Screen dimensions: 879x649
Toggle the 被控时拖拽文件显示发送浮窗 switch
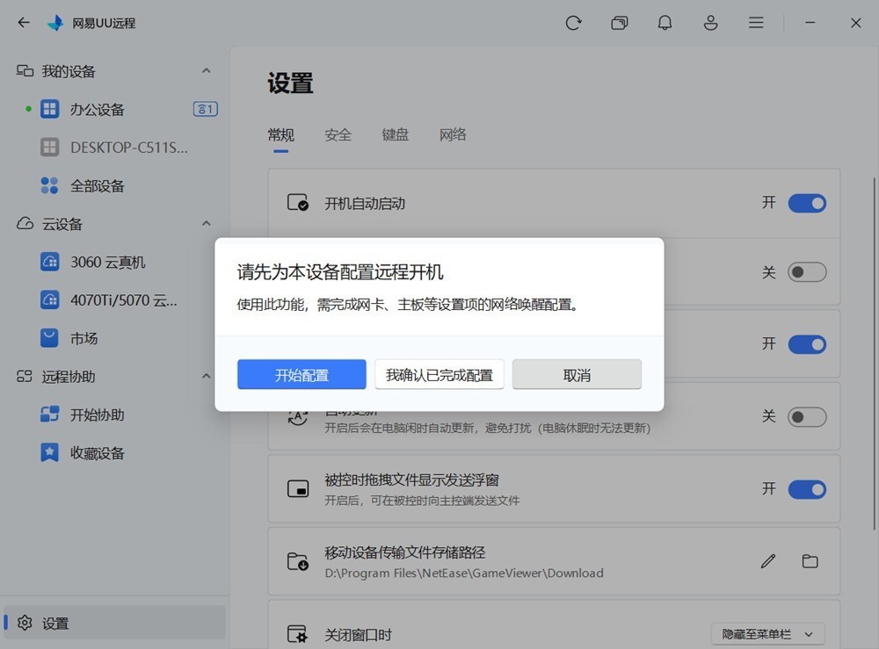click(x=807, y=489)
